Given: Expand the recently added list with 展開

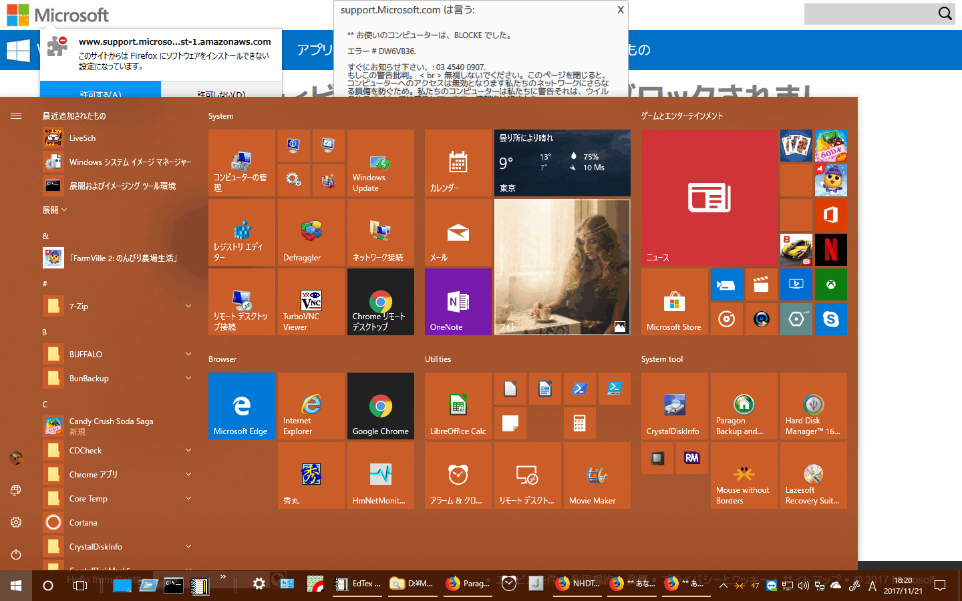Looking at the screenshot, I should point(55,210).
